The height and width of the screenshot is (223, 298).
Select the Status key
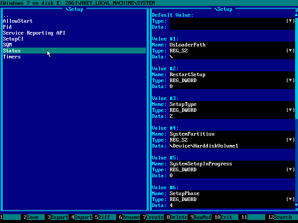coord(74,51)
